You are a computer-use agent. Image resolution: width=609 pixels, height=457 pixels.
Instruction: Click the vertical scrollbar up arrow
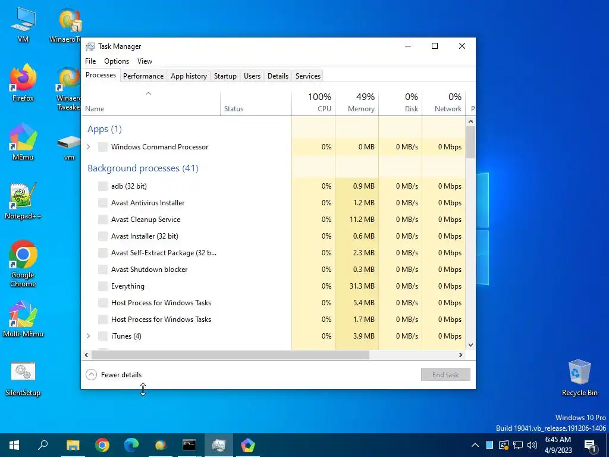[471, 121]
